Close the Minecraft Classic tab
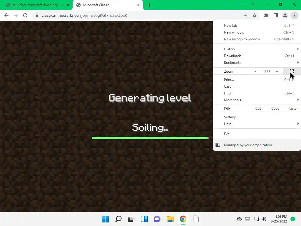The height and width of the screenshot is (226, 301). 138,5
